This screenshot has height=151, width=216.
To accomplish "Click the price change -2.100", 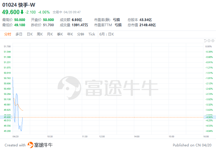I will point(31,12).
